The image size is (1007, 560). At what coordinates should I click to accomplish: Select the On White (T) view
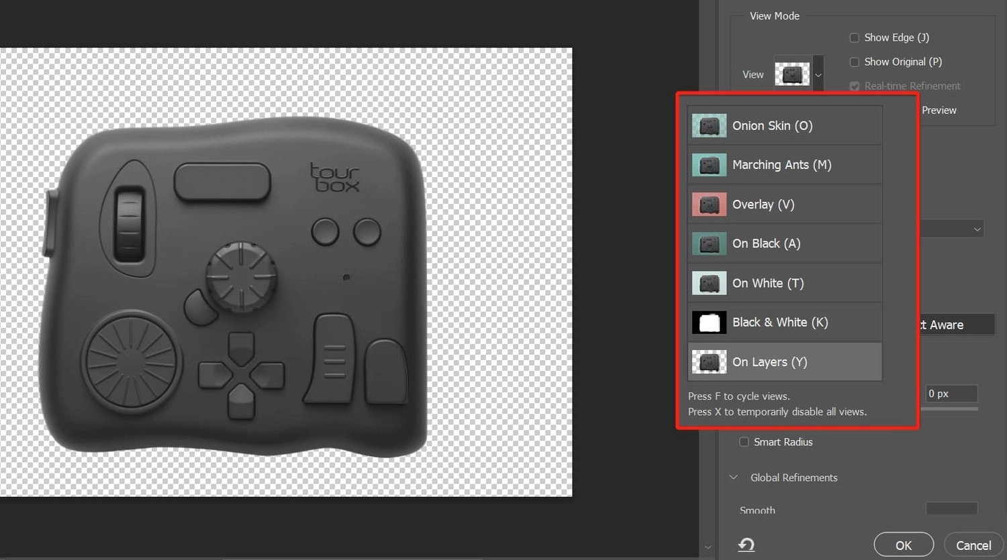coord(785,283)
